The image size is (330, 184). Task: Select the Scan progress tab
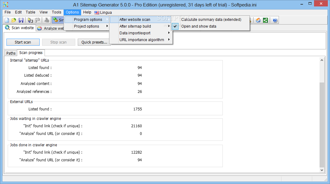(x=31, y=53)
